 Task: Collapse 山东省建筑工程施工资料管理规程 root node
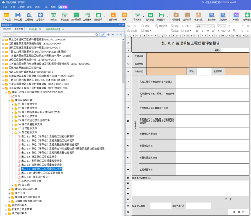click(x=3, y=88)
